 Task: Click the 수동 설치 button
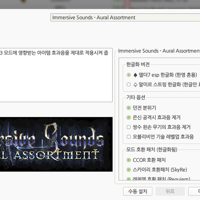point(137,191)
